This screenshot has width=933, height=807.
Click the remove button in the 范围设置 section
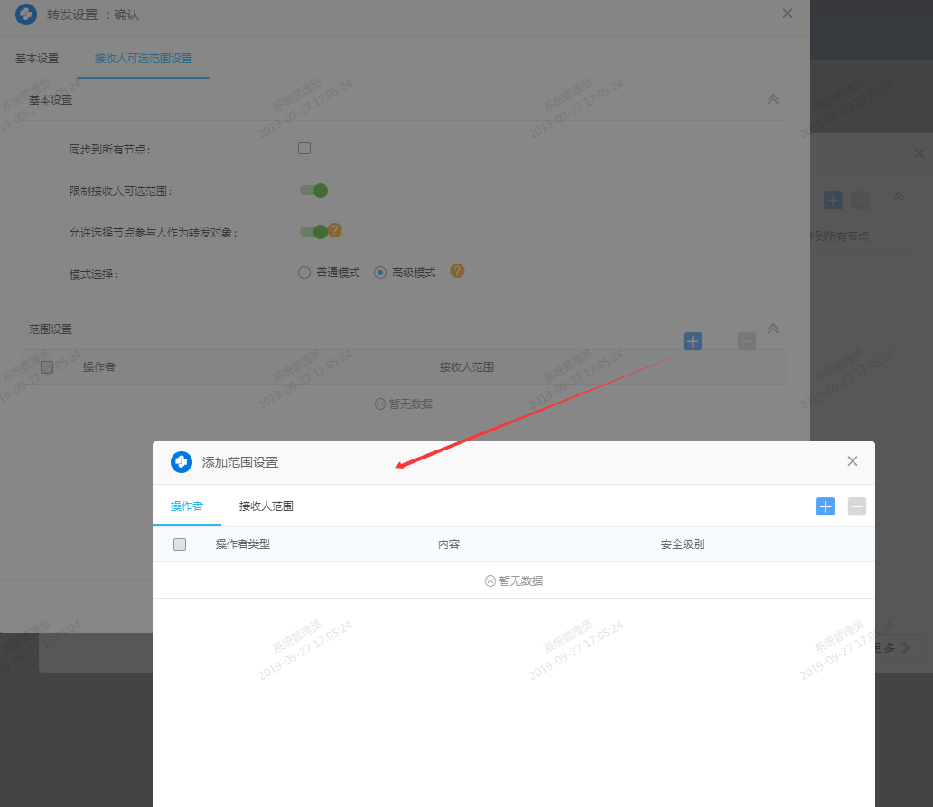pos(746,341)
